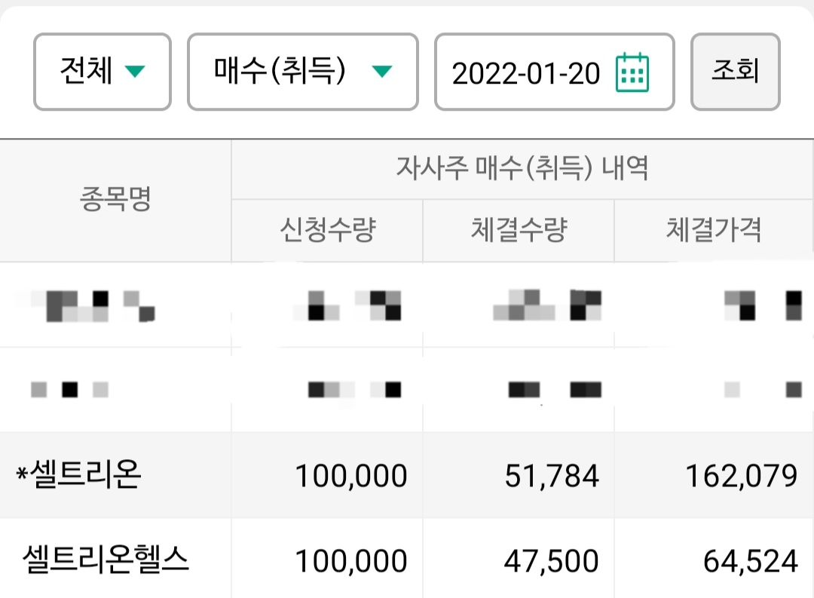Click 셀트리온 executed price 162,079
Screen dimensions: 814x598
(742, 476)
